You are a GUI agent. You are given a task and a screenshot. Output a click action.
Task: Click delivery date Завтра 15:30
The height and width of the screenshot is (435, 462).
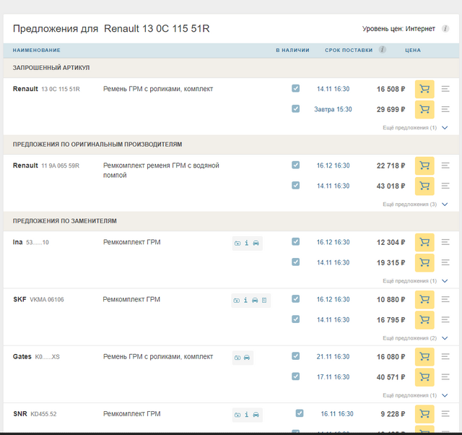coord(333,109)
